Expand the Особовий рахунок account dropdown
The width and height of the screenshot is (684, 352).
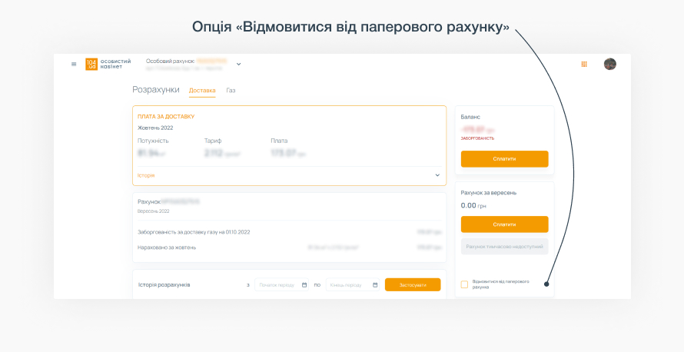(x=239, y=65)
